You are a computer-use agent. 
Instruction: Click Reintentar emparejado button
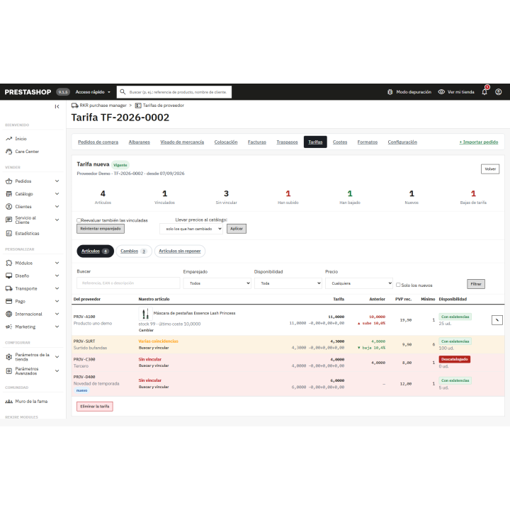pos(101,229)
